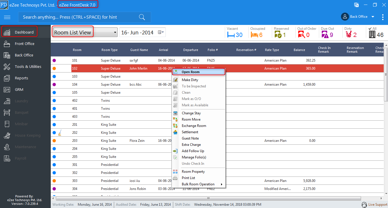The width and height of the screenshot is (388, 208).
Task: Click the 'FN25' folio cell
Action: pyautogui.click(x=211, y=60)
